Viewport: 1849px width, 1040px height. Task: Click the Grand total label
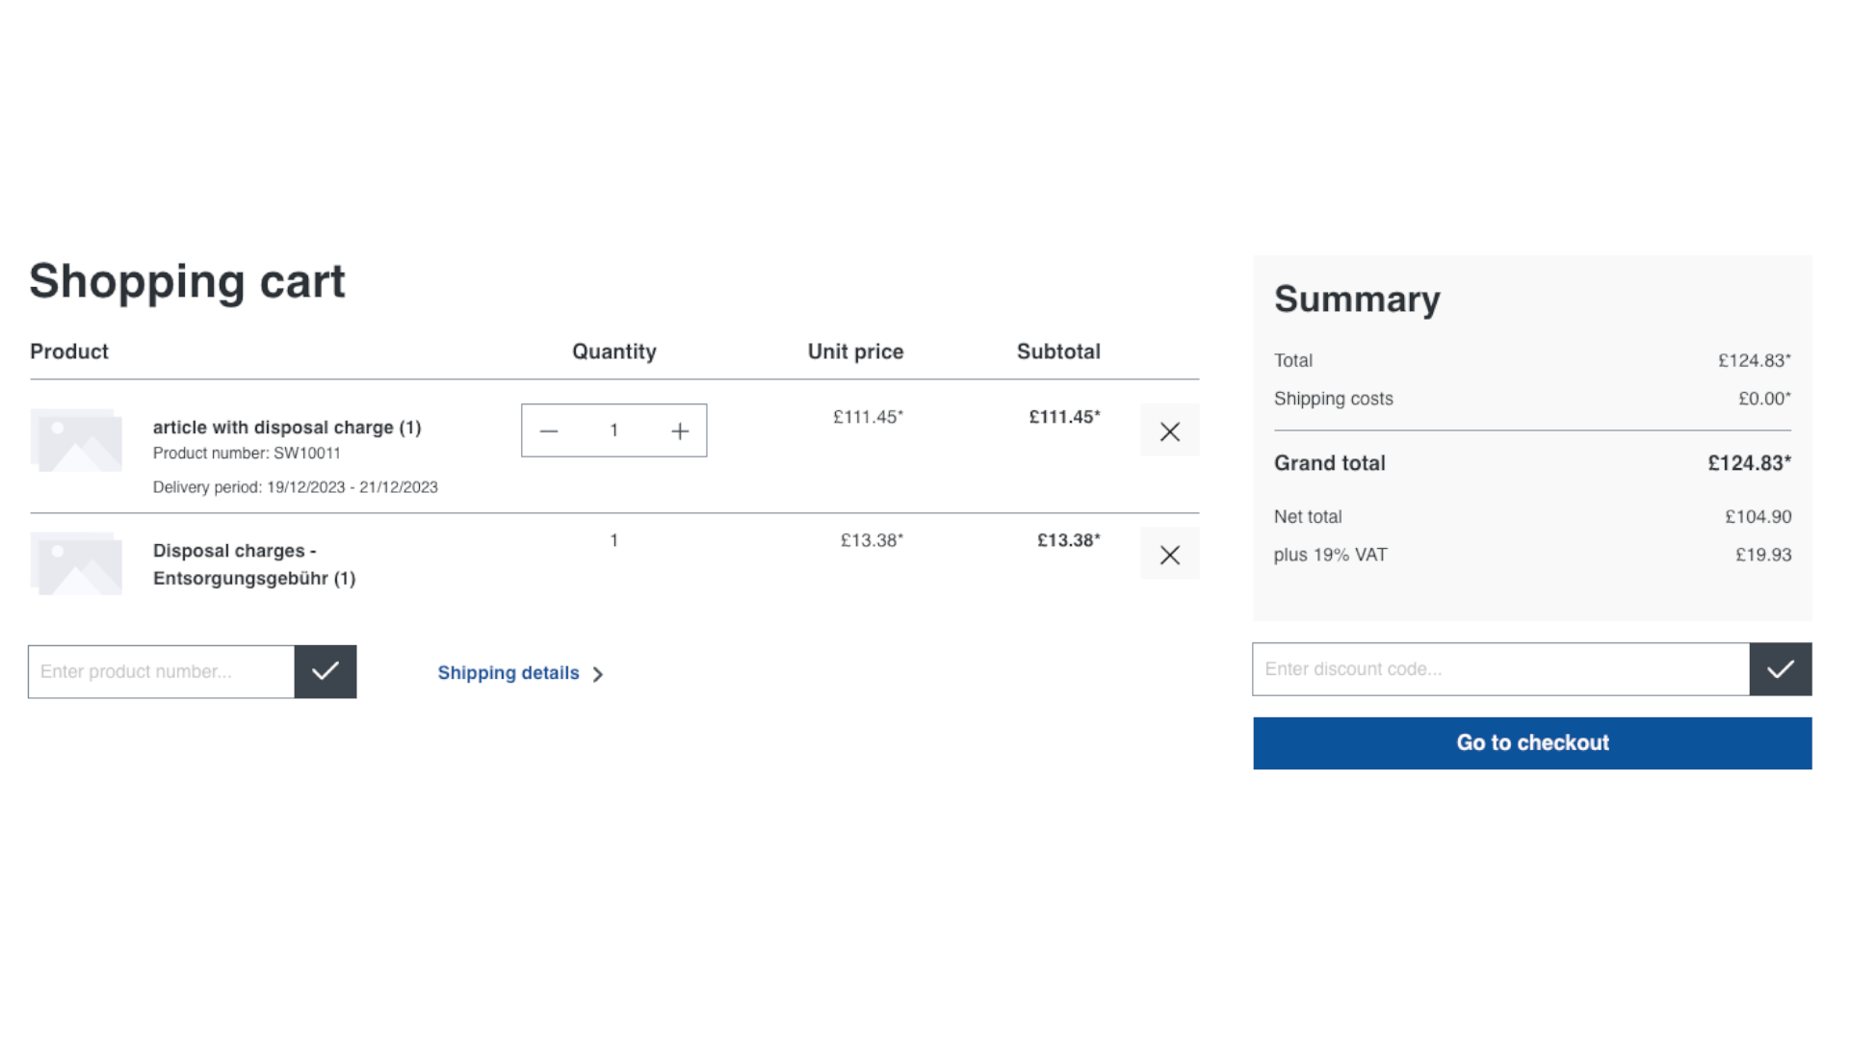tap(1330, 463)
